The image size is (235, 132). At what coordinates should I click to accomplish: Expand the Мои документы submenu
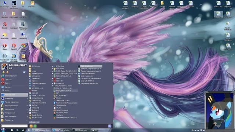14,117
